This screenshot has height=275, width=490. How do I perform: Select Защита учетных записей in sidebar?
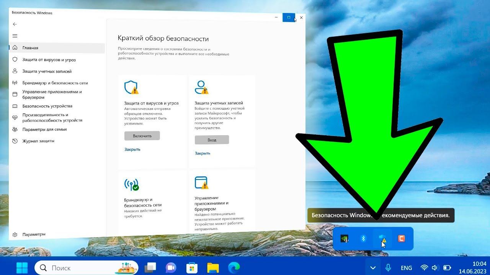click(x=47, y=71)
